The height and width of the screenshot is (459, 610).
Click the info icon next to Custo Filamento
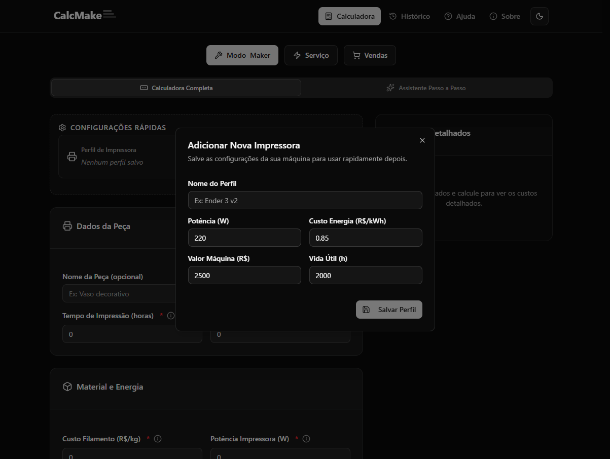(x=158, y=439)
